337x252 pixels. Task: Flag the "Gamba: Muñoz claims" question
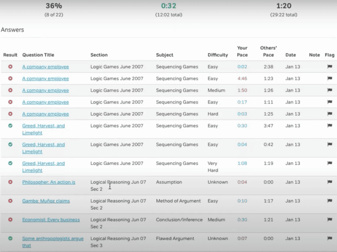tap(329, 201)
